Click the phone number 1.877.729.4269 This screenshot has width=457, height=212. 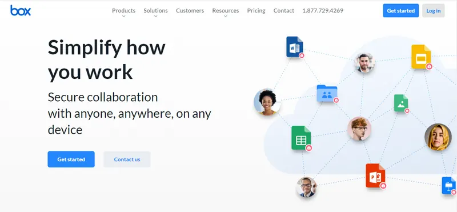coord(323,10)
